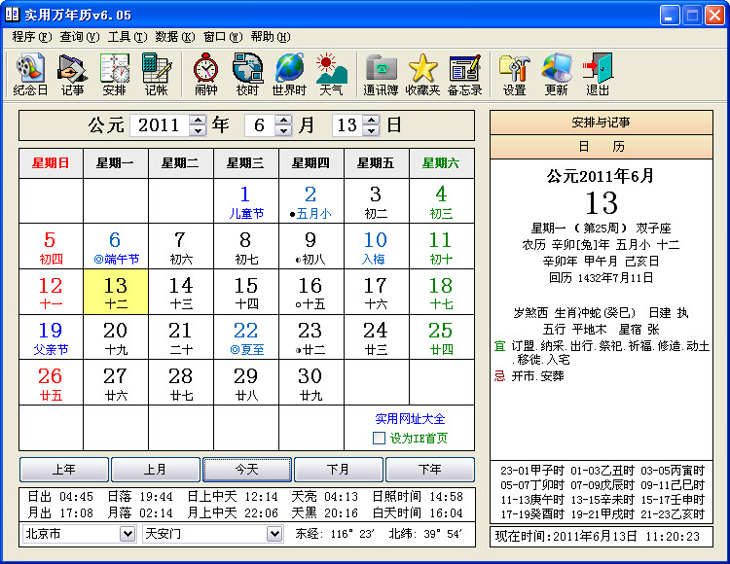Open the 纪念日 anniversary tool
Screen dimensions: 730x564
pyautogui.click(x=30, y=74)
